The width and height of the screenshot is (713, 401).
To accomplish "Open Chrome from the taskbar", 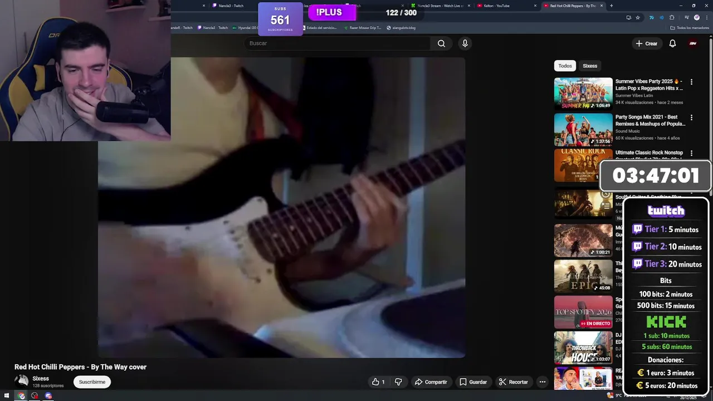I will tap(21, 396).
